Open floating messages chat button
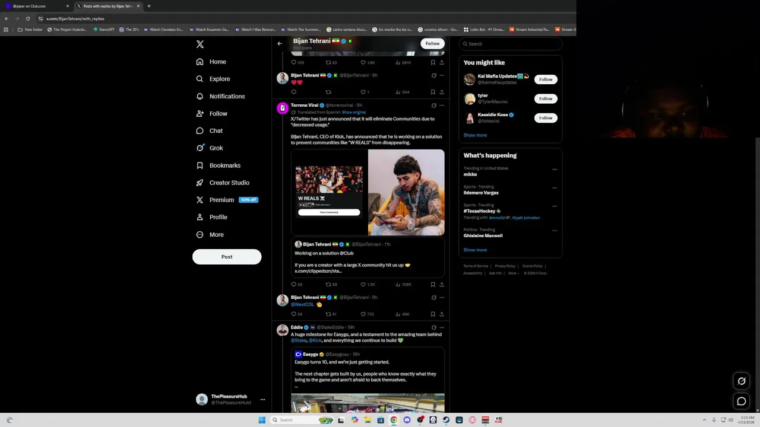This screenshot has height=427, width=760. 742,401
